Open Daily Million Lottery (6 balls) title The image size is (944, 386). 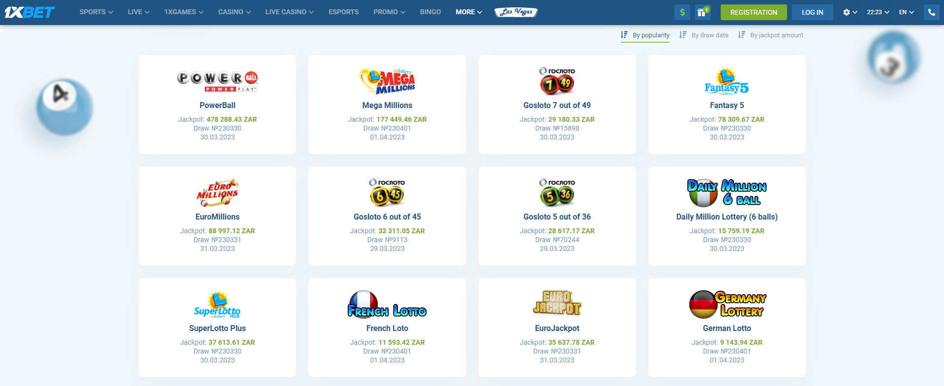[727, 217]
